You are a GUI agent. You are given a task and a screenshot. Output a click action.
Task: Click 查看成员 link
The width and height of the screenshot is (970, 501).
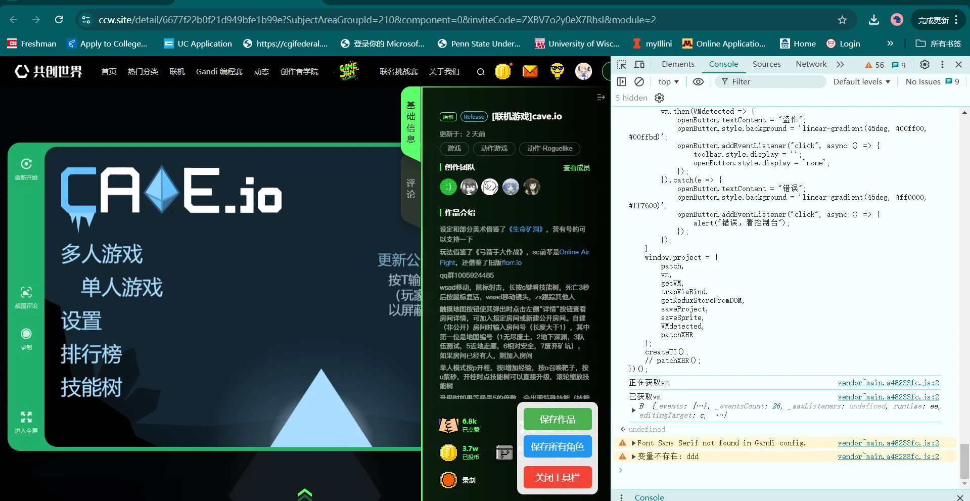(576, 168)
